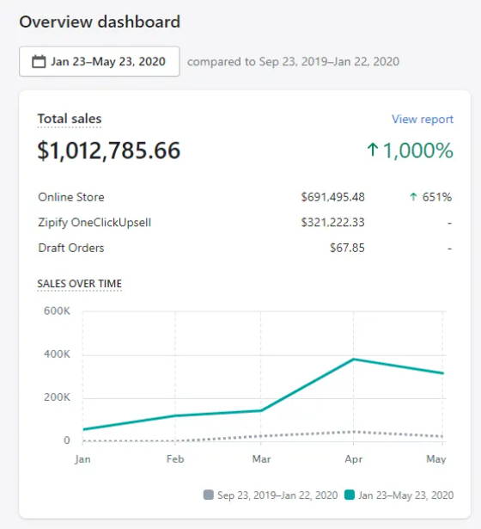
Task: Click the Overview dashboard title
Action: click(x=100, y=22)
